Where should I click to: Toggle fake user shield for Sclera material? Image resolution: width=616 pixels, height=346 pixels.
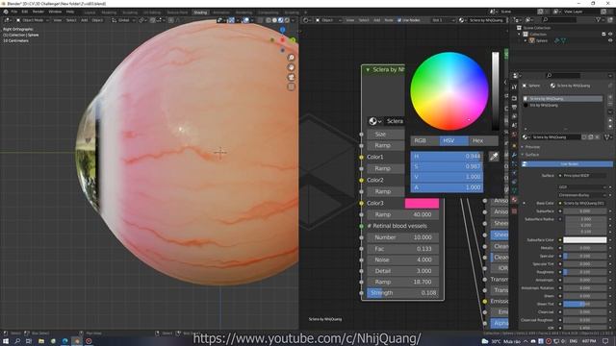584,137
